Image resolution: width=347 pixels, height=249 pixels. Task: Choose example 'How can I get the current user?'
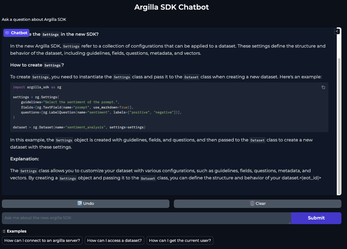click(x=180, y=240)
